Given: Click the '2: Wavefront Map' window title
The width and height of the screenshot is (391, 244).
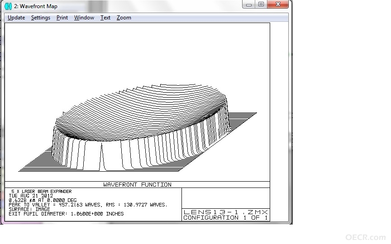Looking at the screenshot, I should point(36,6).
